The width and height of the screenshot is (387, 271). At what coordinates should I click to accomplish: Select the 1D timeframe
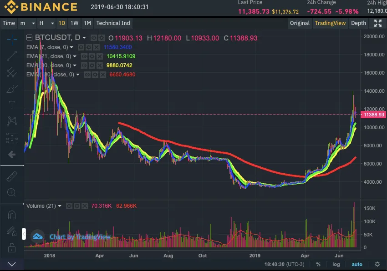(x=62, y=23)
